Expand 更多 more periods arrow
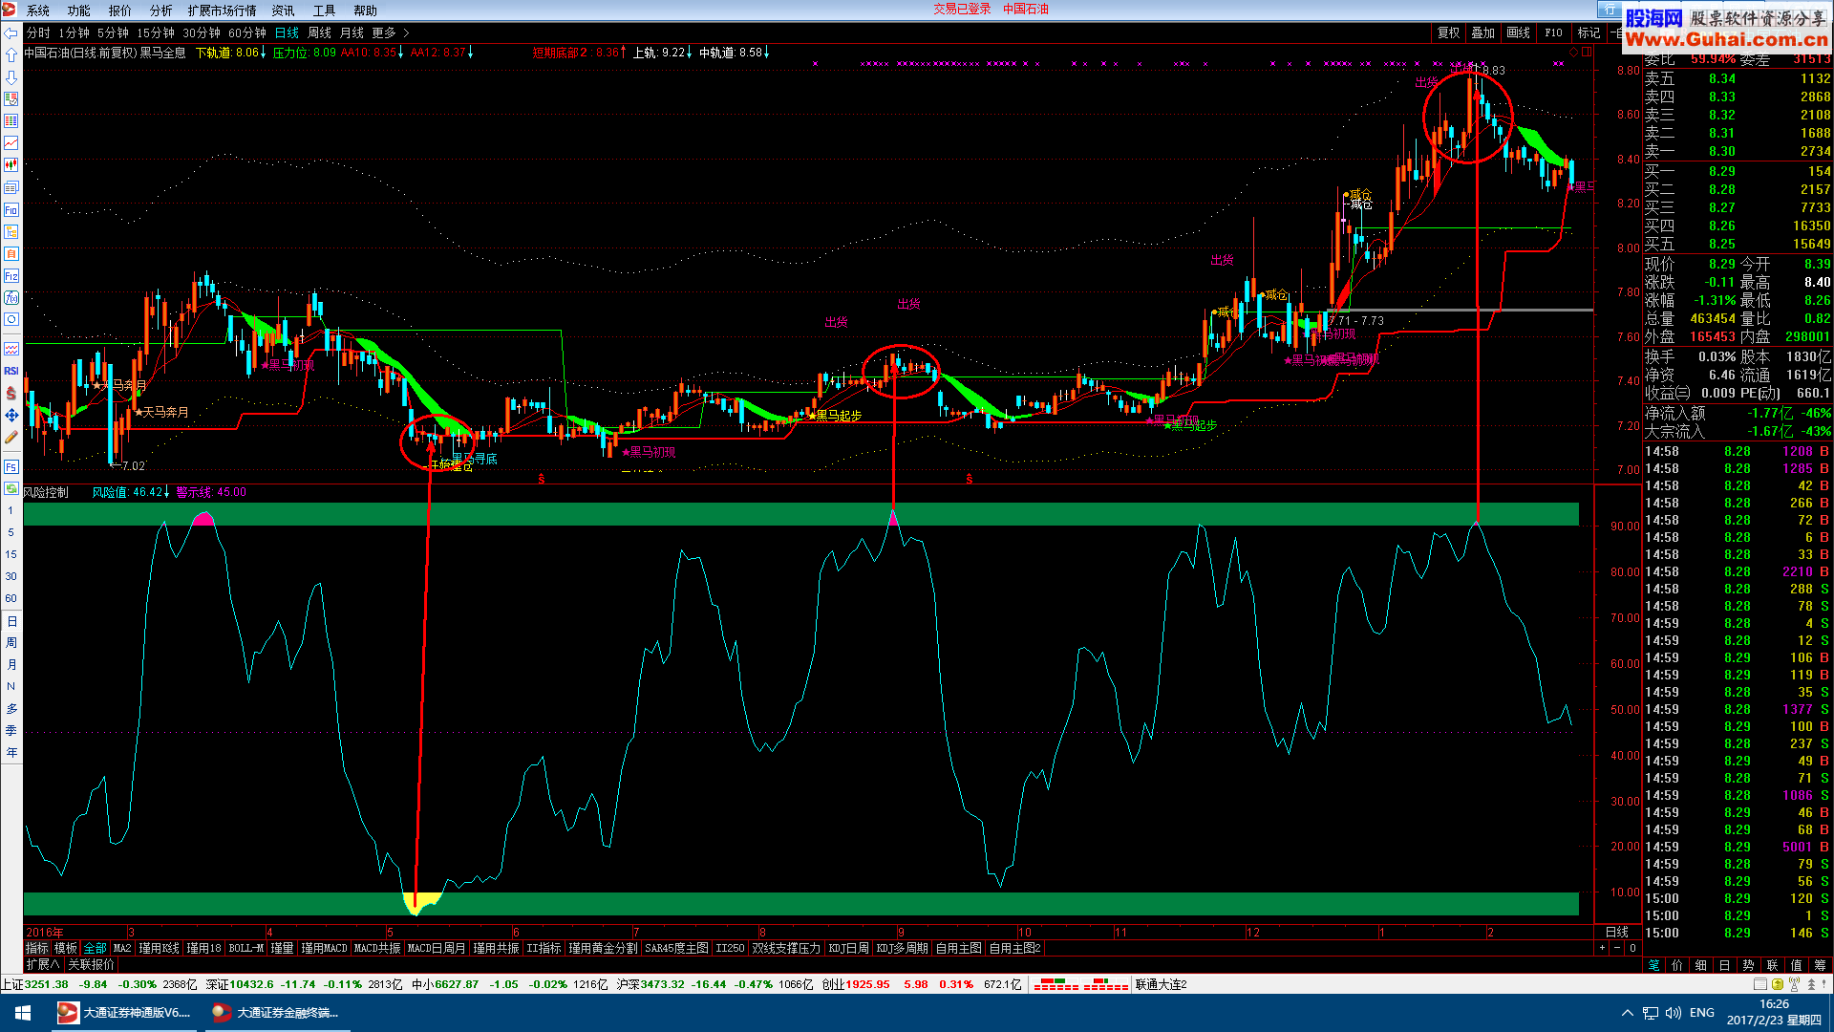 [x=391, y=32]
